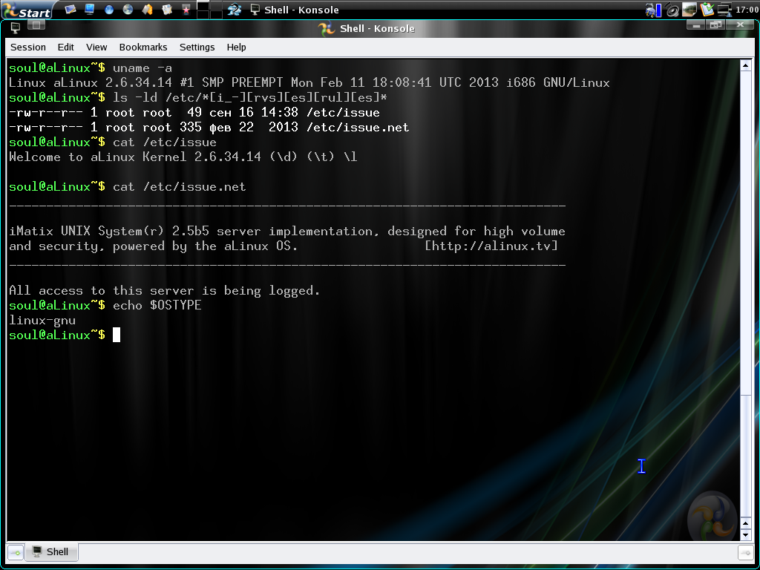
Task: Click 'All access to this server' line
Action: [164, 291]
